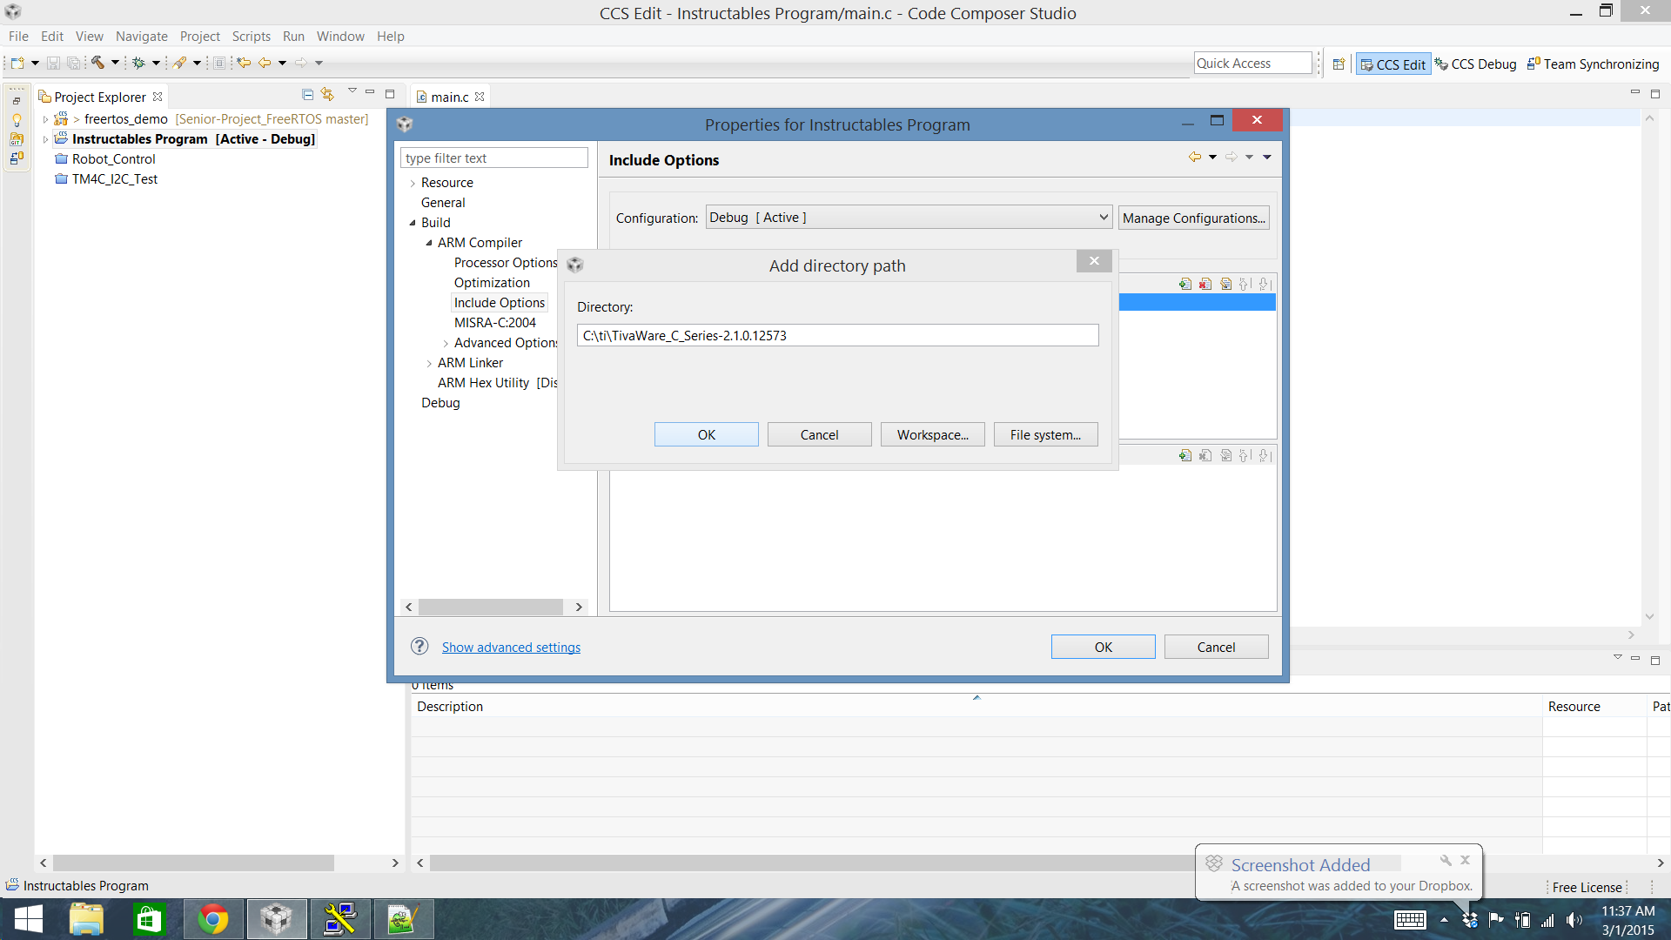This screenshot has height=940, width=1671.
Task: Click the Windows Start button
Action: [28, 919]
